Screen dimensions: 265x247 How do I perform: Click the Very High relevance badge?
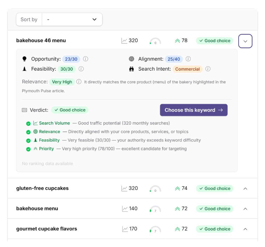point(62,82)
